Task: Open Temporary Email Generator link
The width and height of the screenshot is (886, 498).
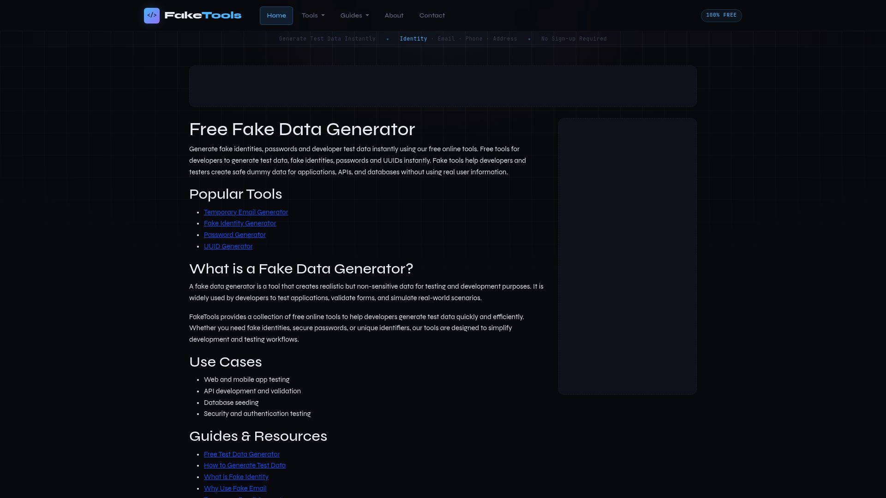Action: tap(246, 212)
